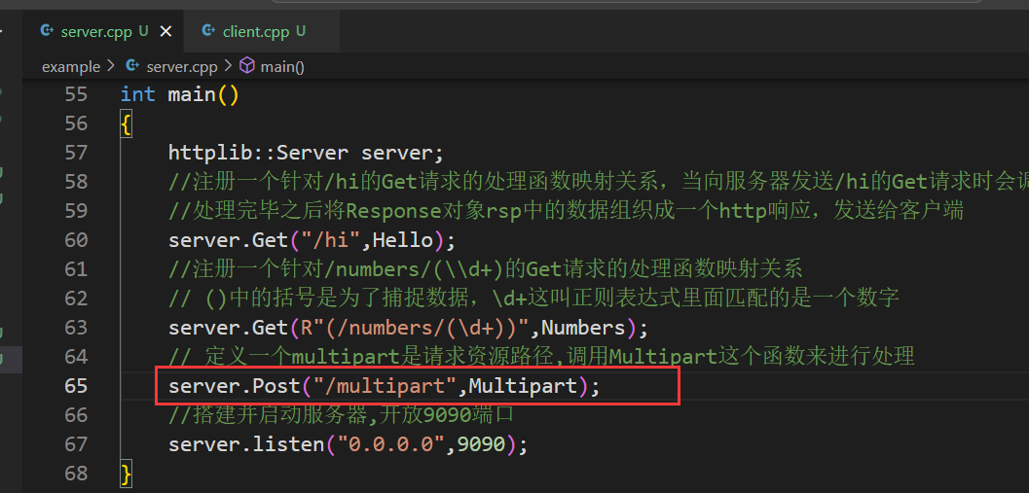Click the comment on line 61 about /numbers
The image size is (1029, 493).
point(486,269)
